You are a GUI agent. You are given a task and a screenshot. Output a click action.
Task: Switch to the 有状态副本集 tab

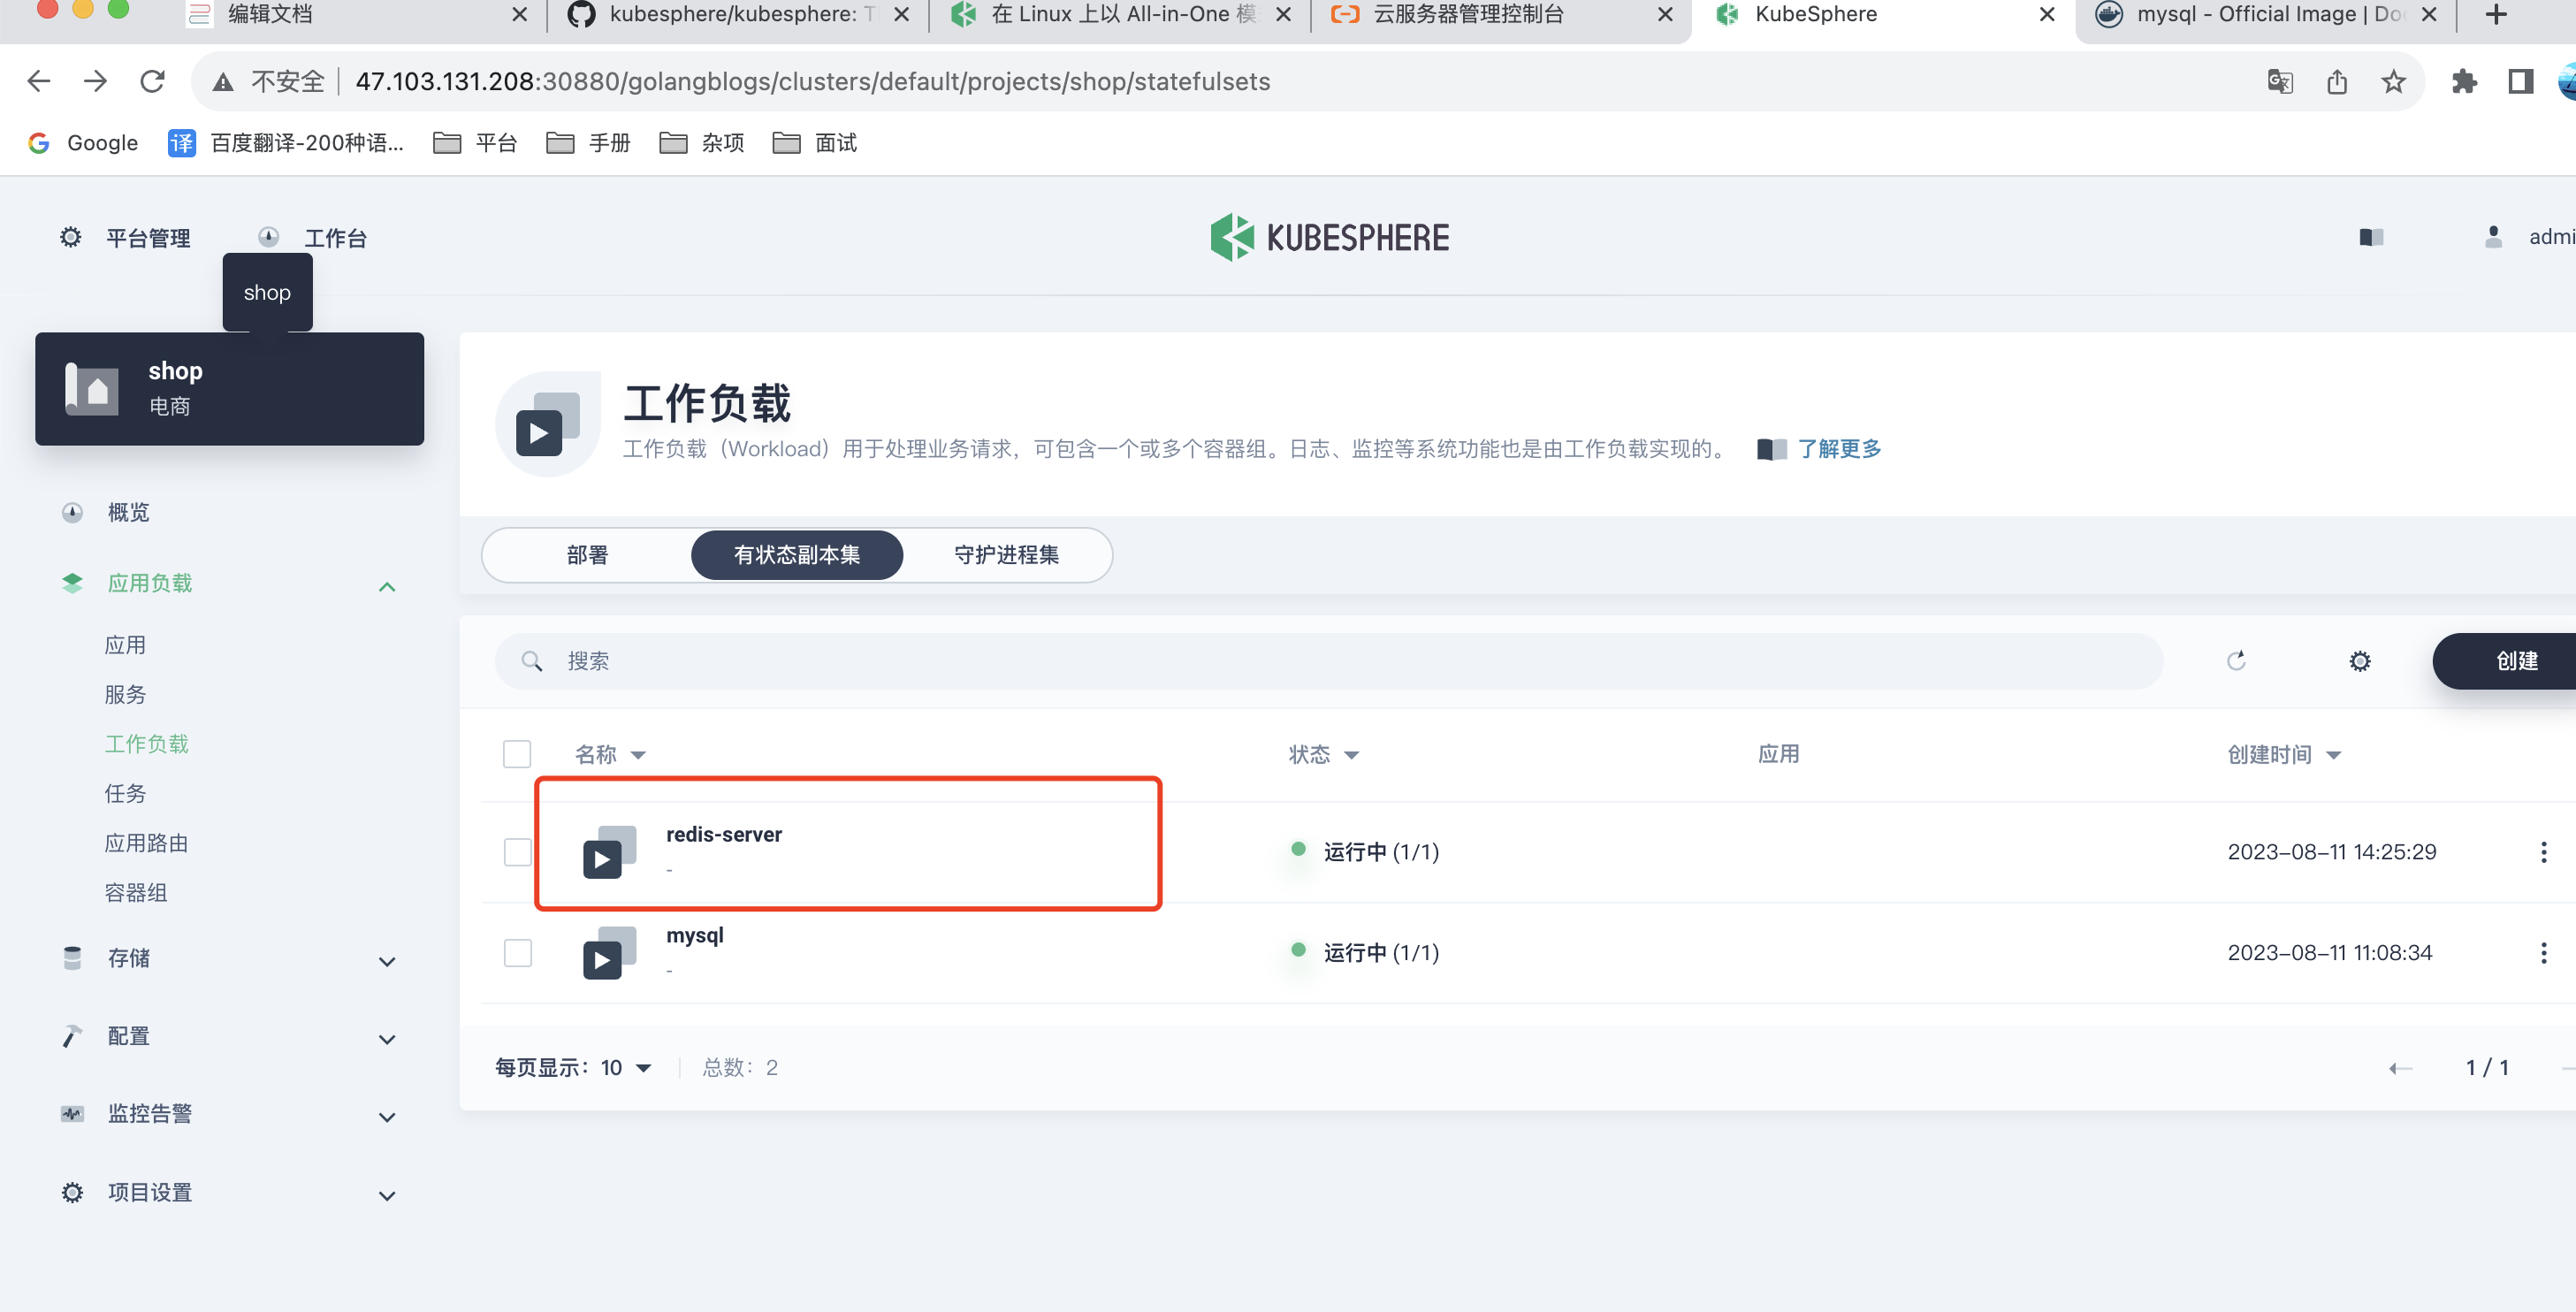(797, 555)
